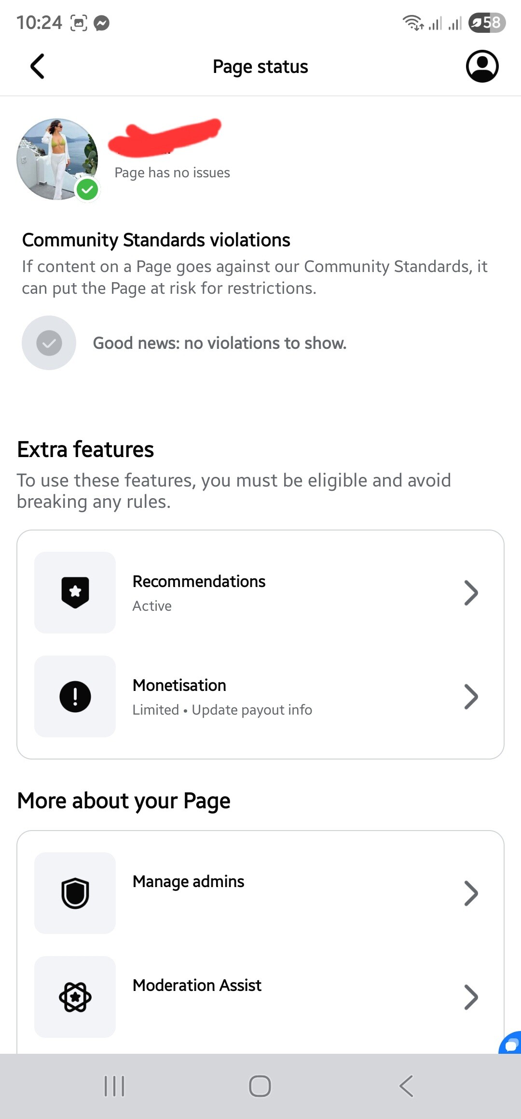Image resolution: width=521 pixels, height=1119 pixels.
Task: Open Moderation Assist chevron arrow
Action: (471, 997)
